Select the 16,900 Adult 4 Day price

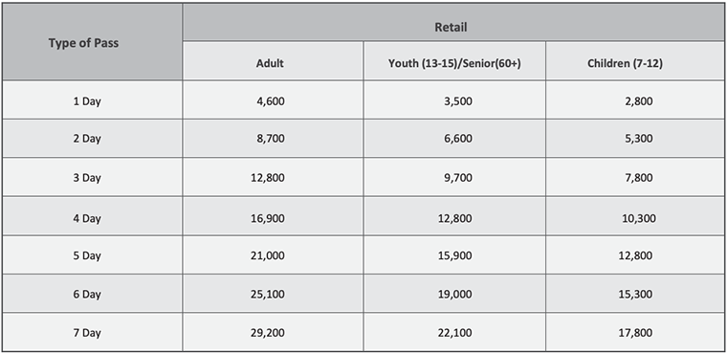[268, 217]
